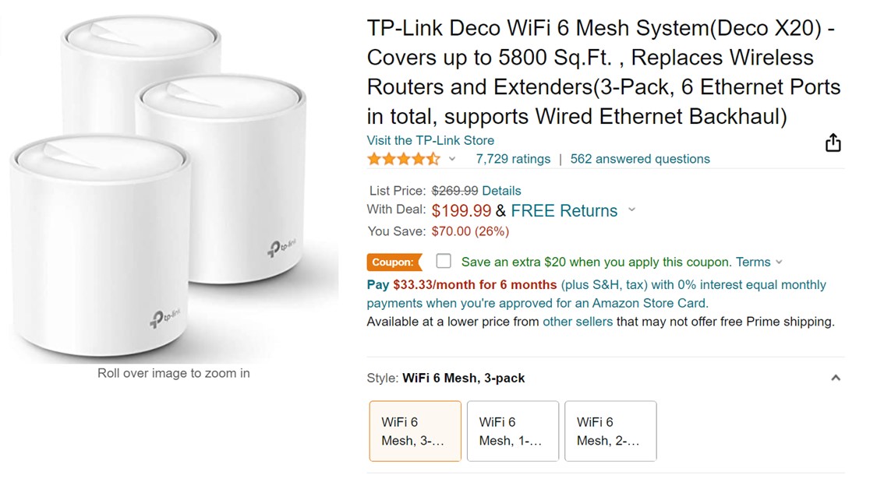
Task: Click Details next to the list price
Action: (501, 191)
